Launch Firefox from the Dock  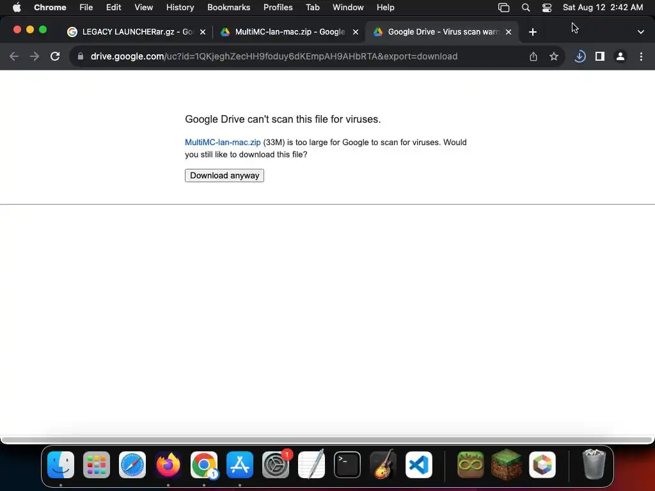click(x=168, y=465)
